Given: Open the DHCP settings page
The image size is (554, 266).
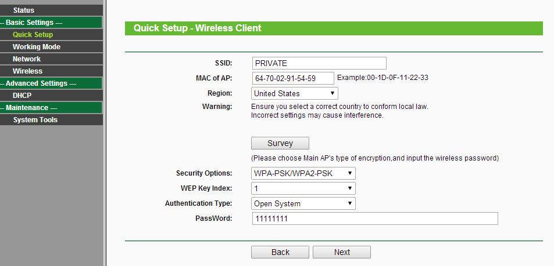Looking at the screenshot, I should click(x=51, y=96).
